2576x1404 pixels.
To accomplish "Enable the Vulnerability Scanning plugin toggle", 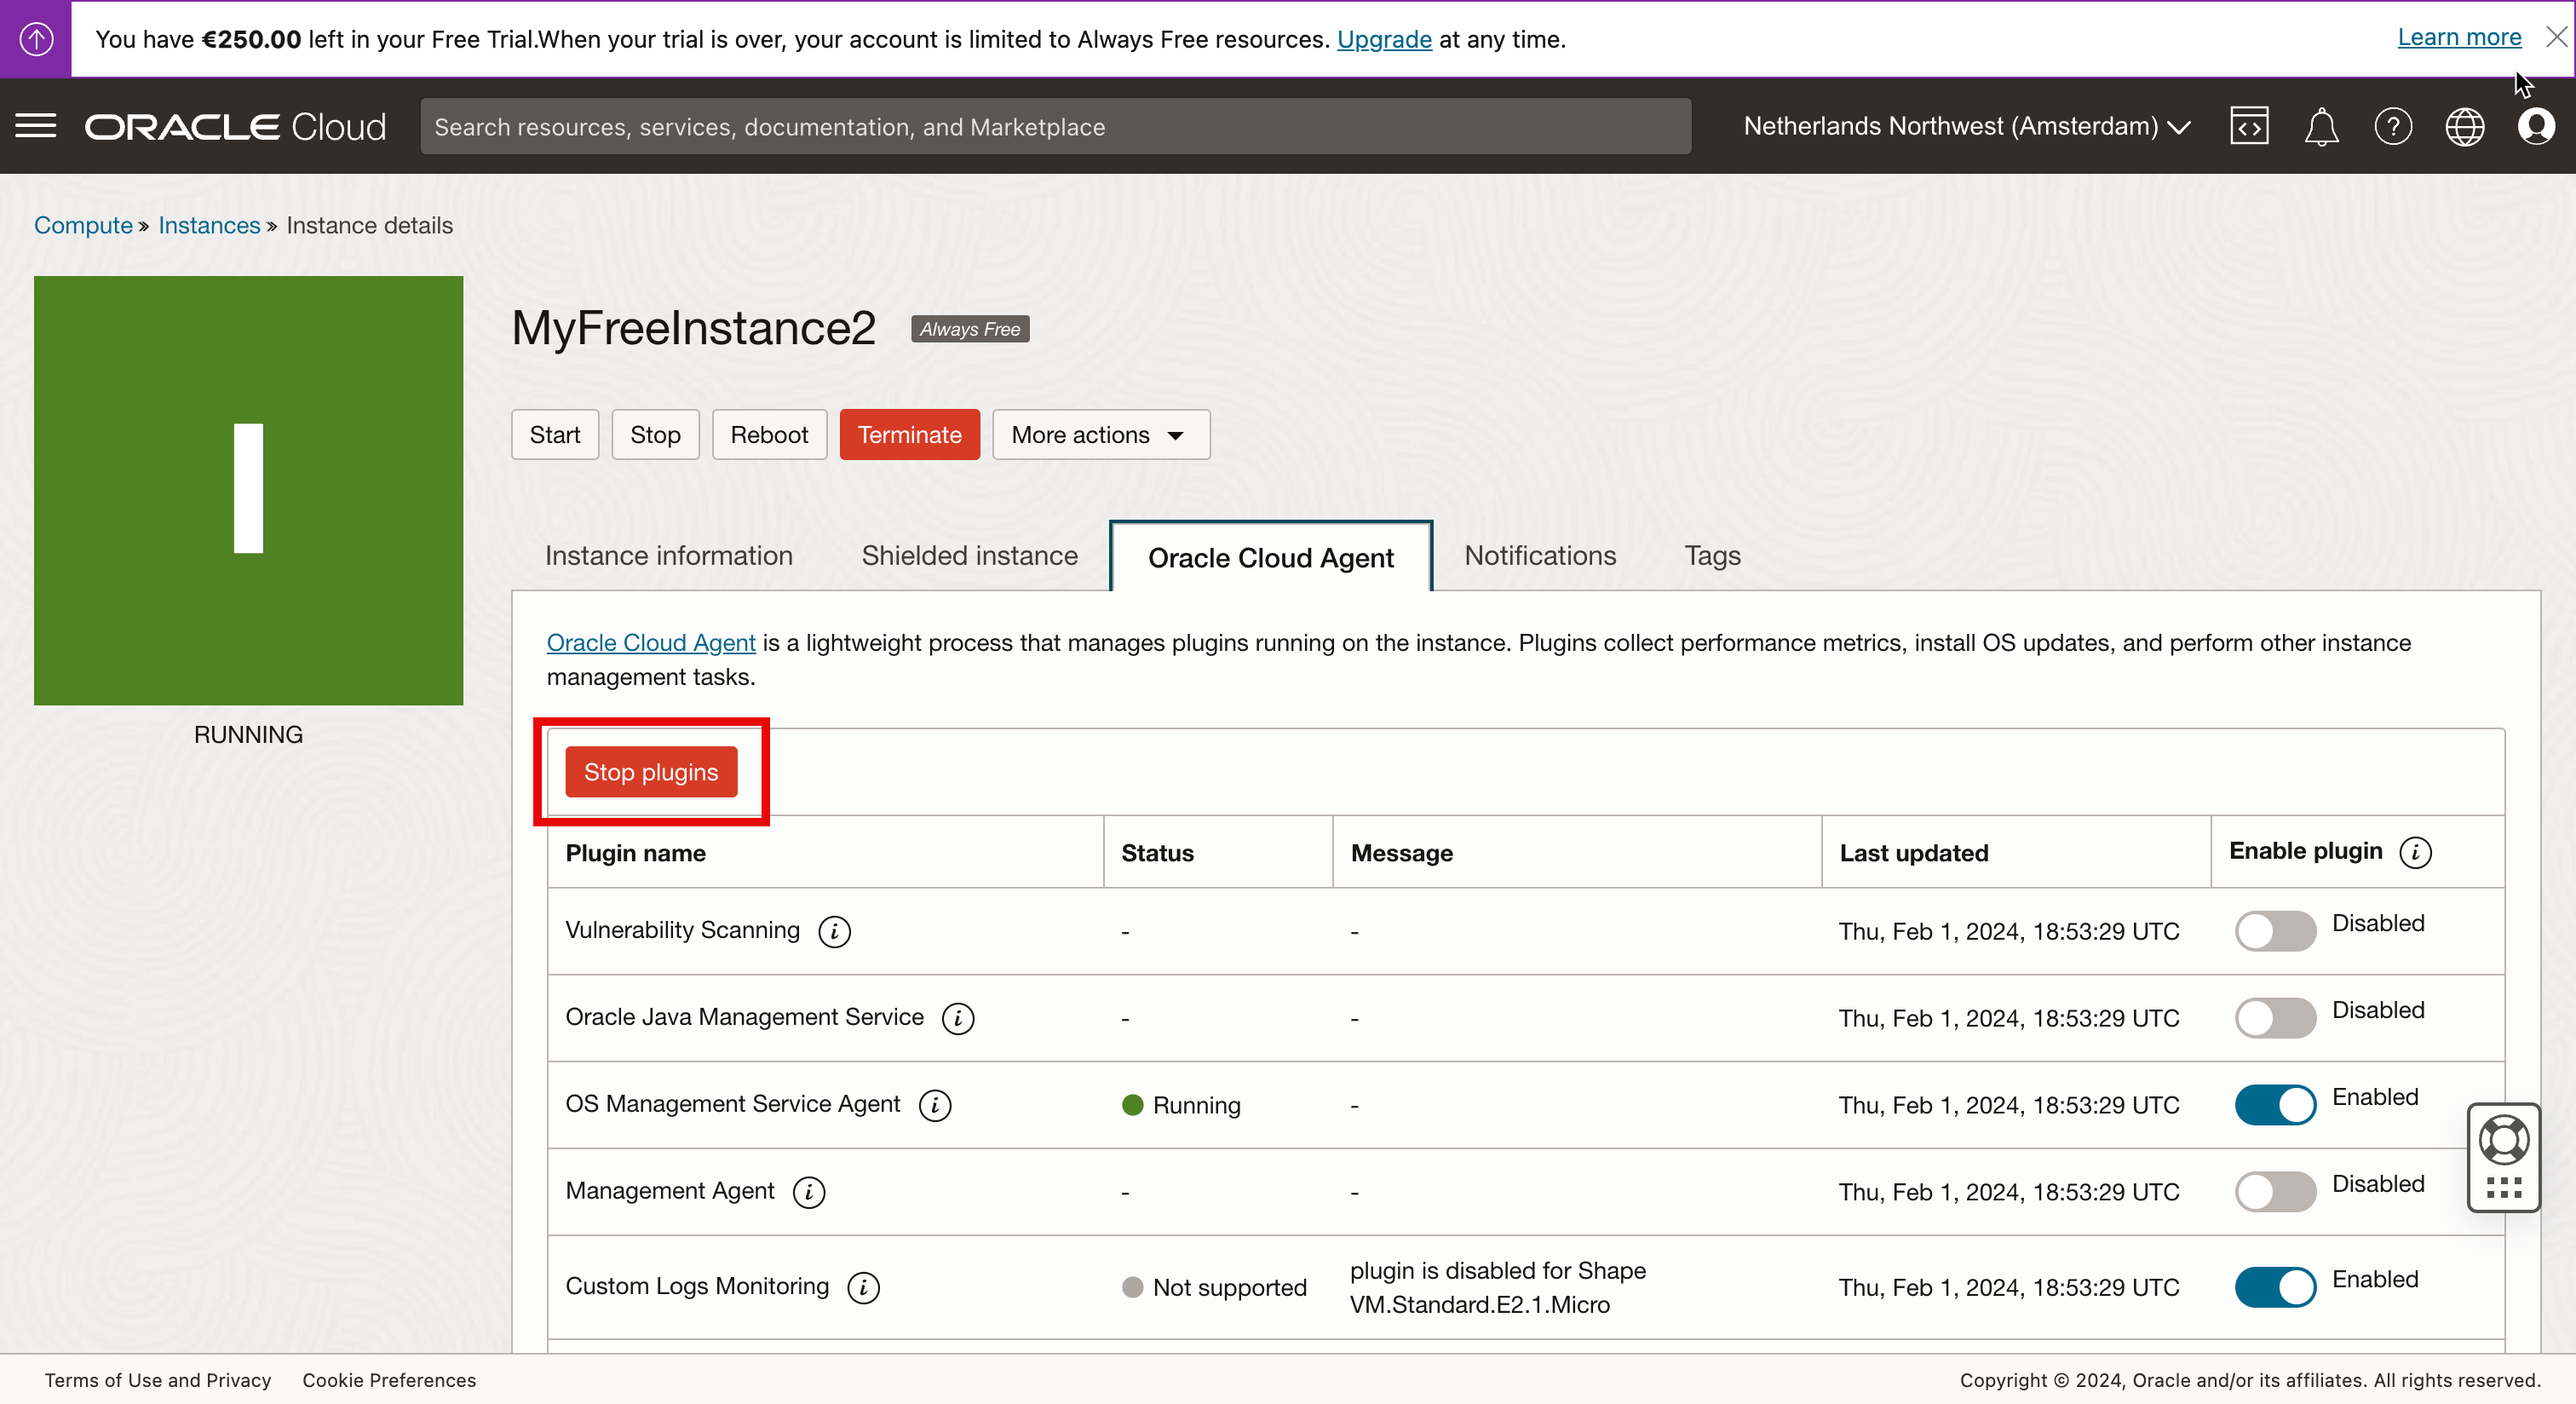I will 2275,931.
